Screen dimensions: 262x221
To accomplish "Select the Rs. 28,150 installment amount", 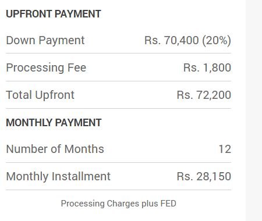I will click(x=204, y=176).
